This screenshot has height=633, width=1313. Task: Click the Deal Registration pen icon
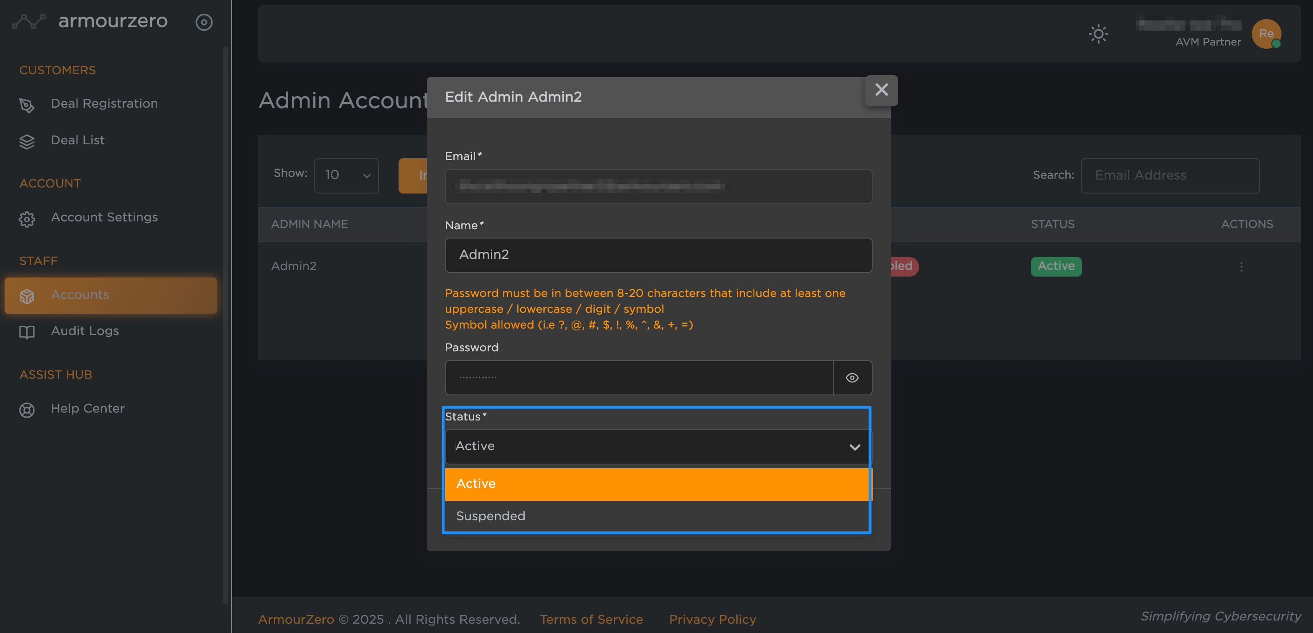click(x=26, y=104)
